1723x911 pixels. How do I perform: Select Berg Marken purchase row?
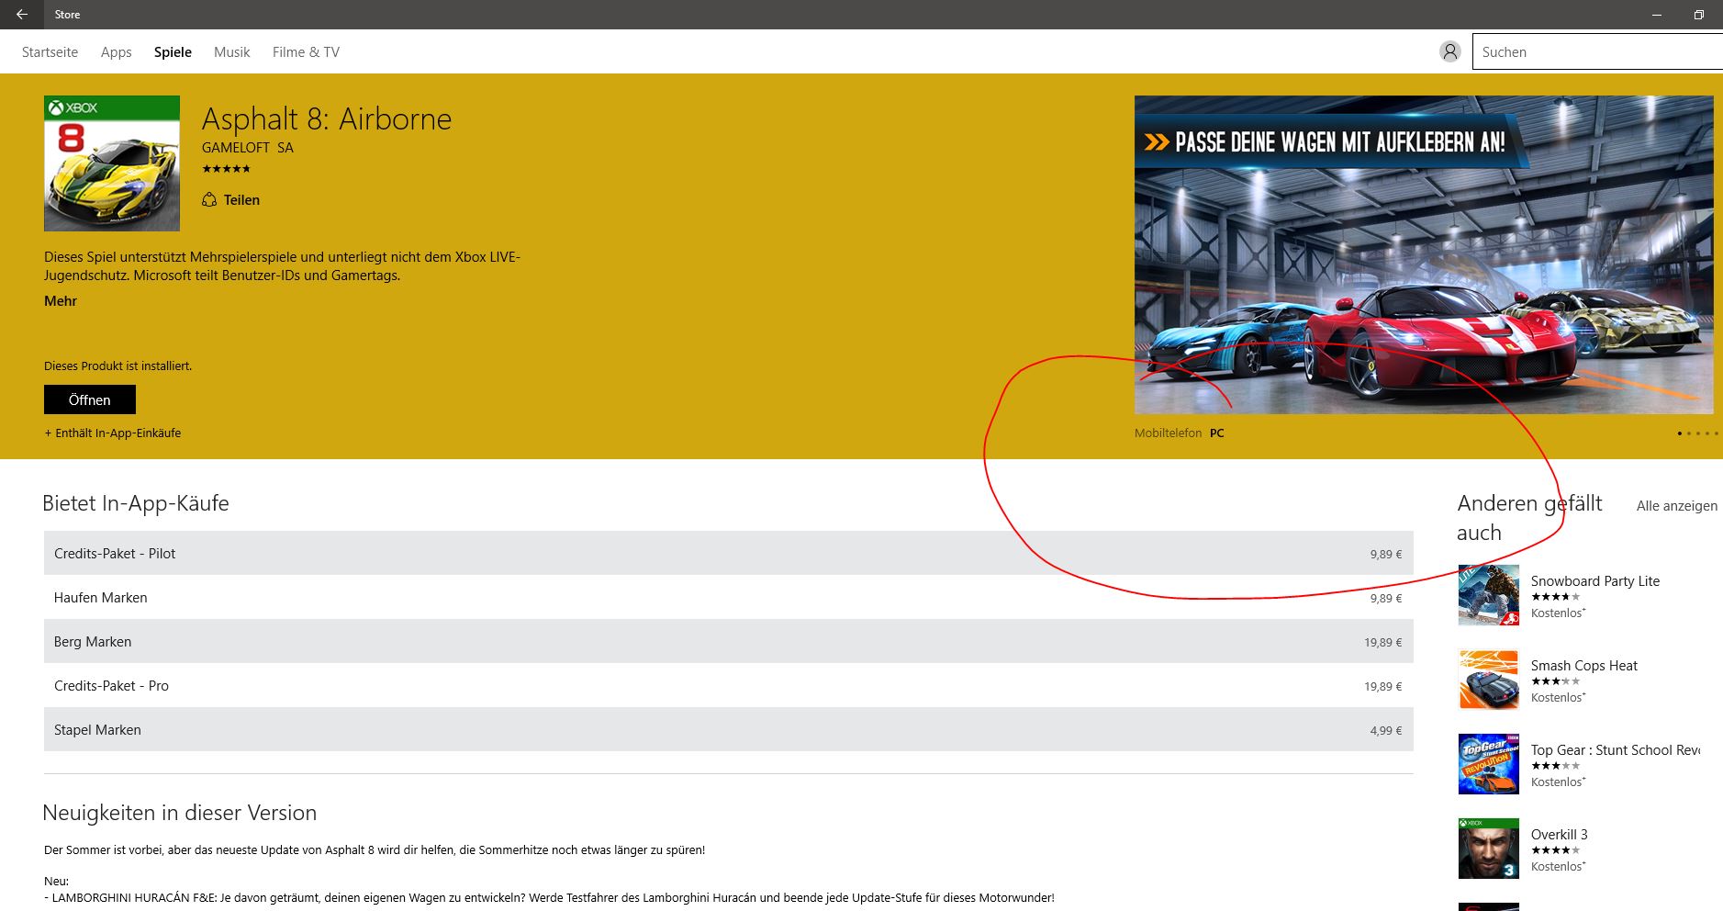[x=728, y=642]
